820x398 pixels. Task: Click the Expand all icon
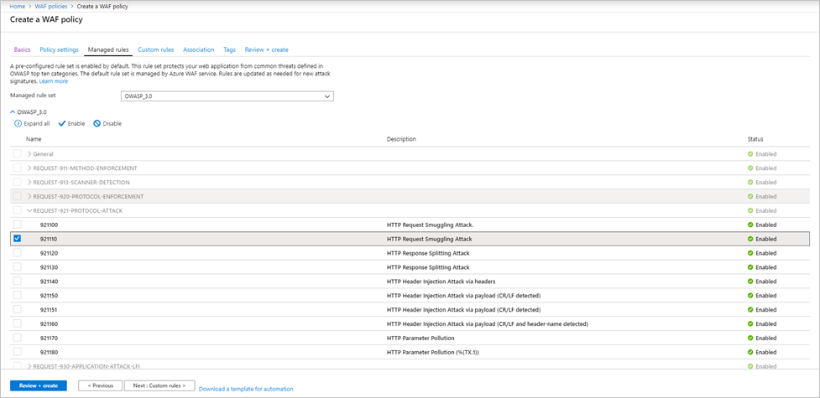[18, 123]
